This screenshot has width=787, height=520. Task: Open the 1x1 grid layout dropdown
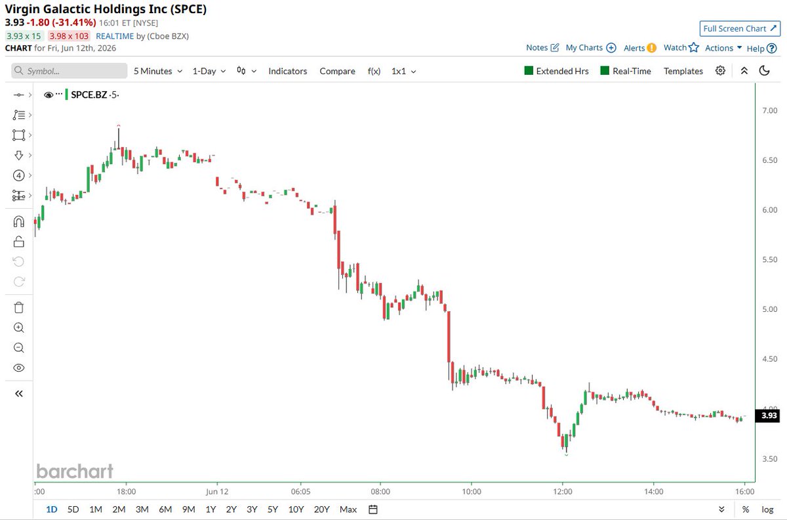(x=403, y=71)
